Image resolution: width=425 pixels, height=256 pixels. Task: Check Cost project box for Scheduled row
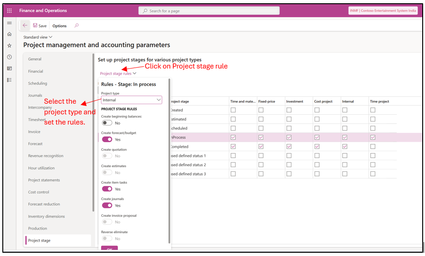coord(317,128)
